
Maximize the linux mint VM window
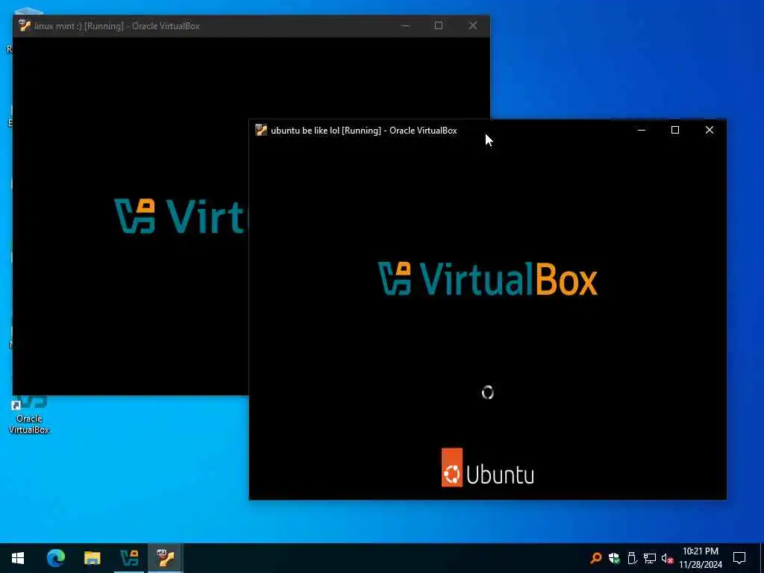click(439, 26)
